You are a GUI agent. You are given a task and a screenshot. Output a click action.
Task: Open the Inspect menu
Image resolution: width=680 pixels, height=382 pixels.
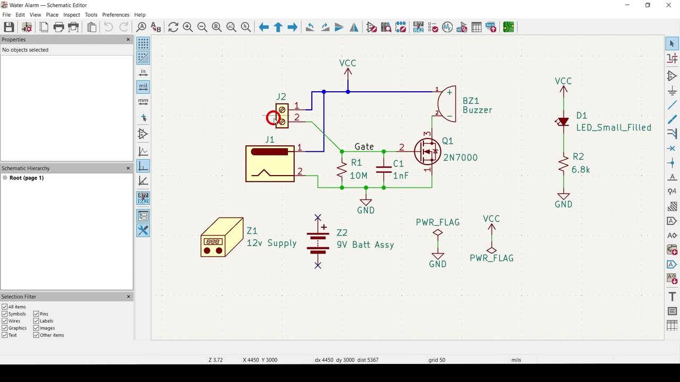point(72,15)
